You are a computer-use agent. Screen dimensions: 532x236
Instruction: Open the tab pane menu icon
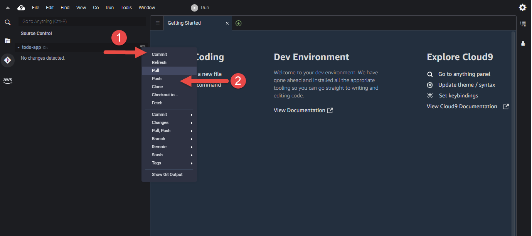click(157, 23)
